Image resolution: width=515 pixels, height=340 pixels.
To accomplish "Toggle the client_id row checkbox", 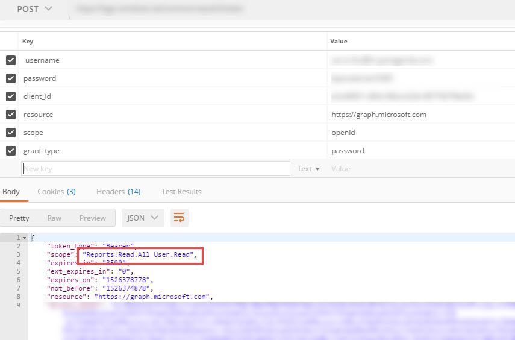I will [x=11, y=96].
